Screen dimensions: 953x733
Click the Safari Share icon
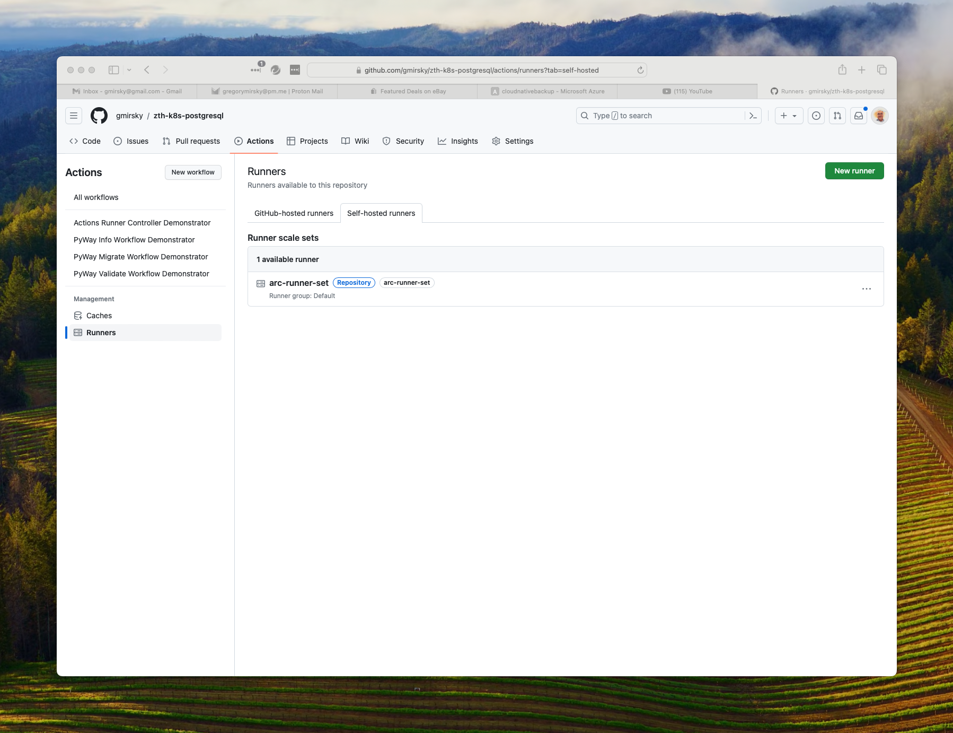842,69
